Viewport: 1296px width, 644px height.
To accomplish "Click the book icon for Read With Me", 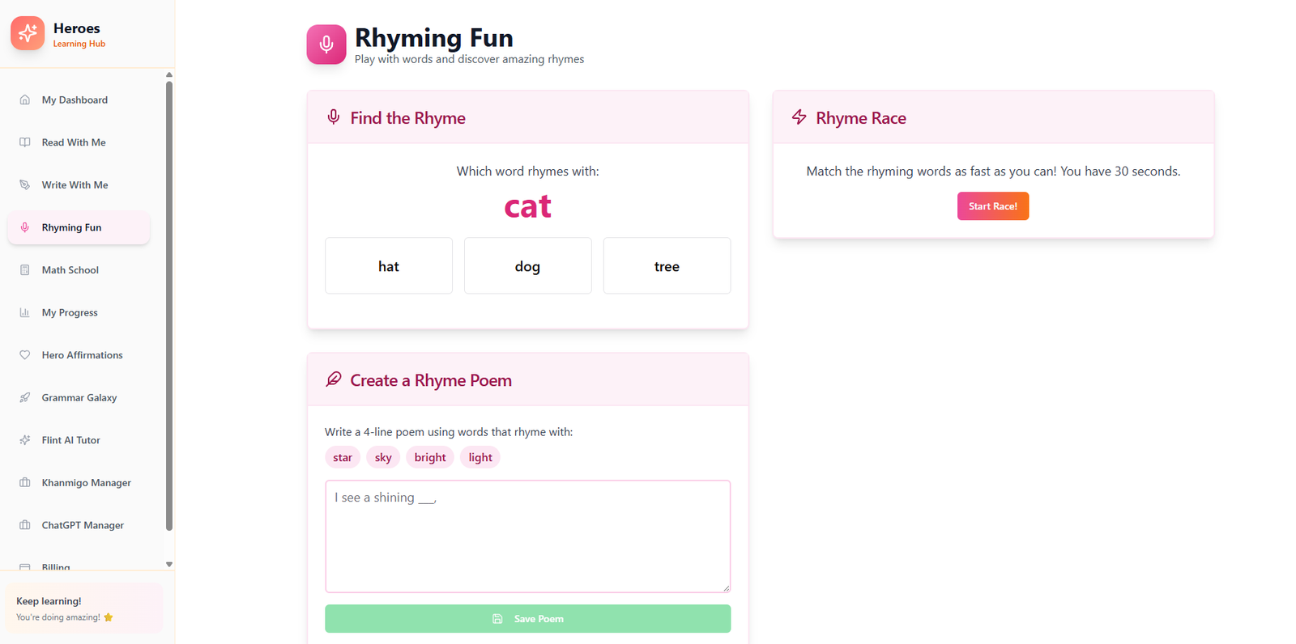I will [x=25, y=142].
